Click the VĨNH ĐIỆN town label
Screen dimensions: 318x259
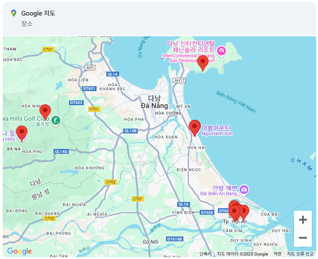pyautogui.click(x=183, y=213)
